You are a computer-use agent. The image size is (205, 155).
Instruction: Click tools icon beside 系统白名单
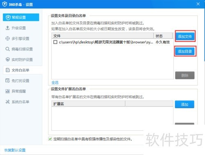click(x=7, y=102)
